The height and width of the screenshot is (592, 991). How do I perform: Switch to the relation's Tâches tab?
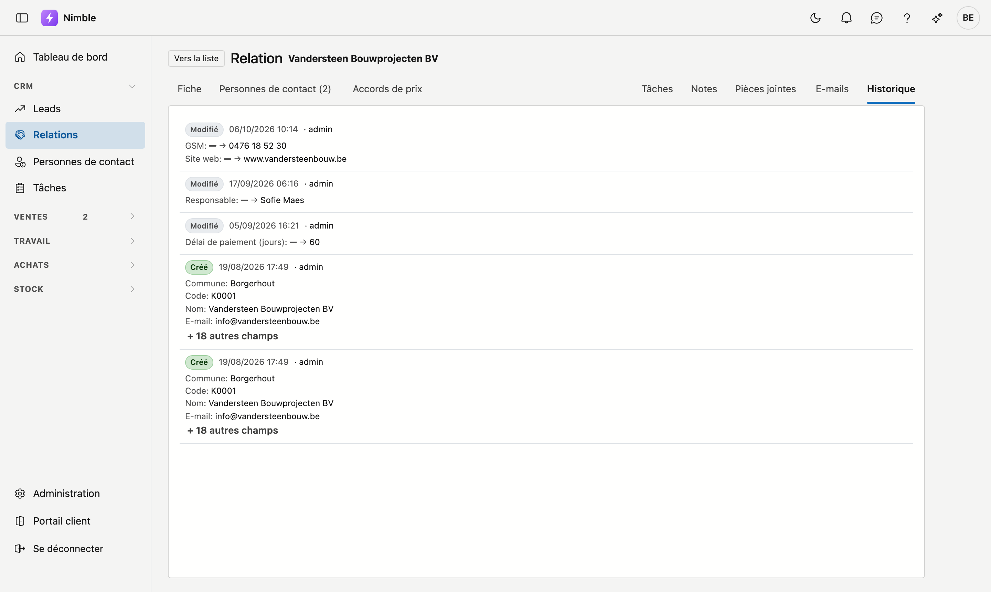(x=657, y=89)
